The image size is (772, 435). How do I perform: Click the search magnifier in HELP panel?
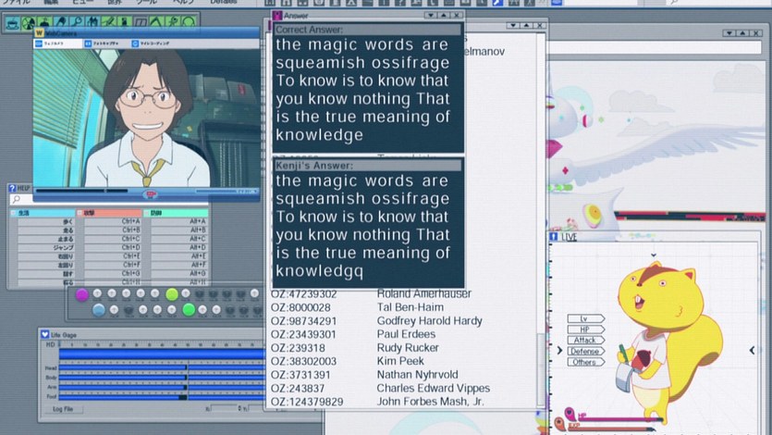tap(16, 199)
